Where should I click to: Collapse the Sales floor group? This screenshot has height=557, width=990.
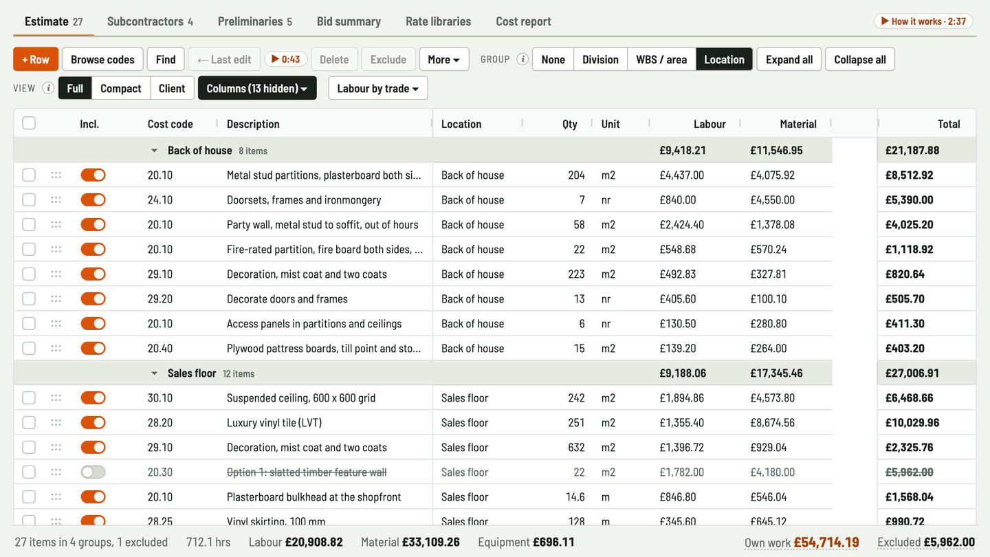(155, 373)
